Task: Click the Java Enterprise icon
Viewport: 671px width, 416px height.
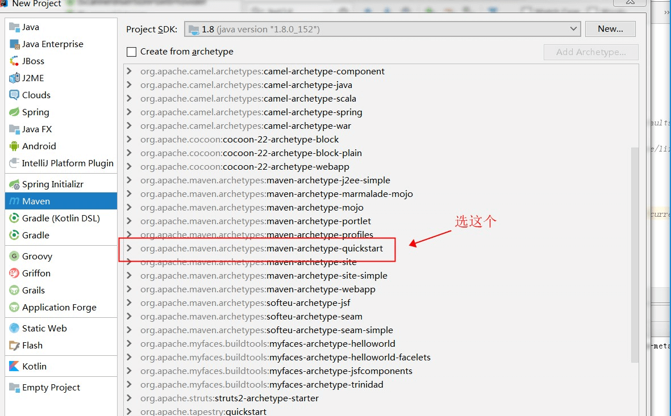Action: 14,44
